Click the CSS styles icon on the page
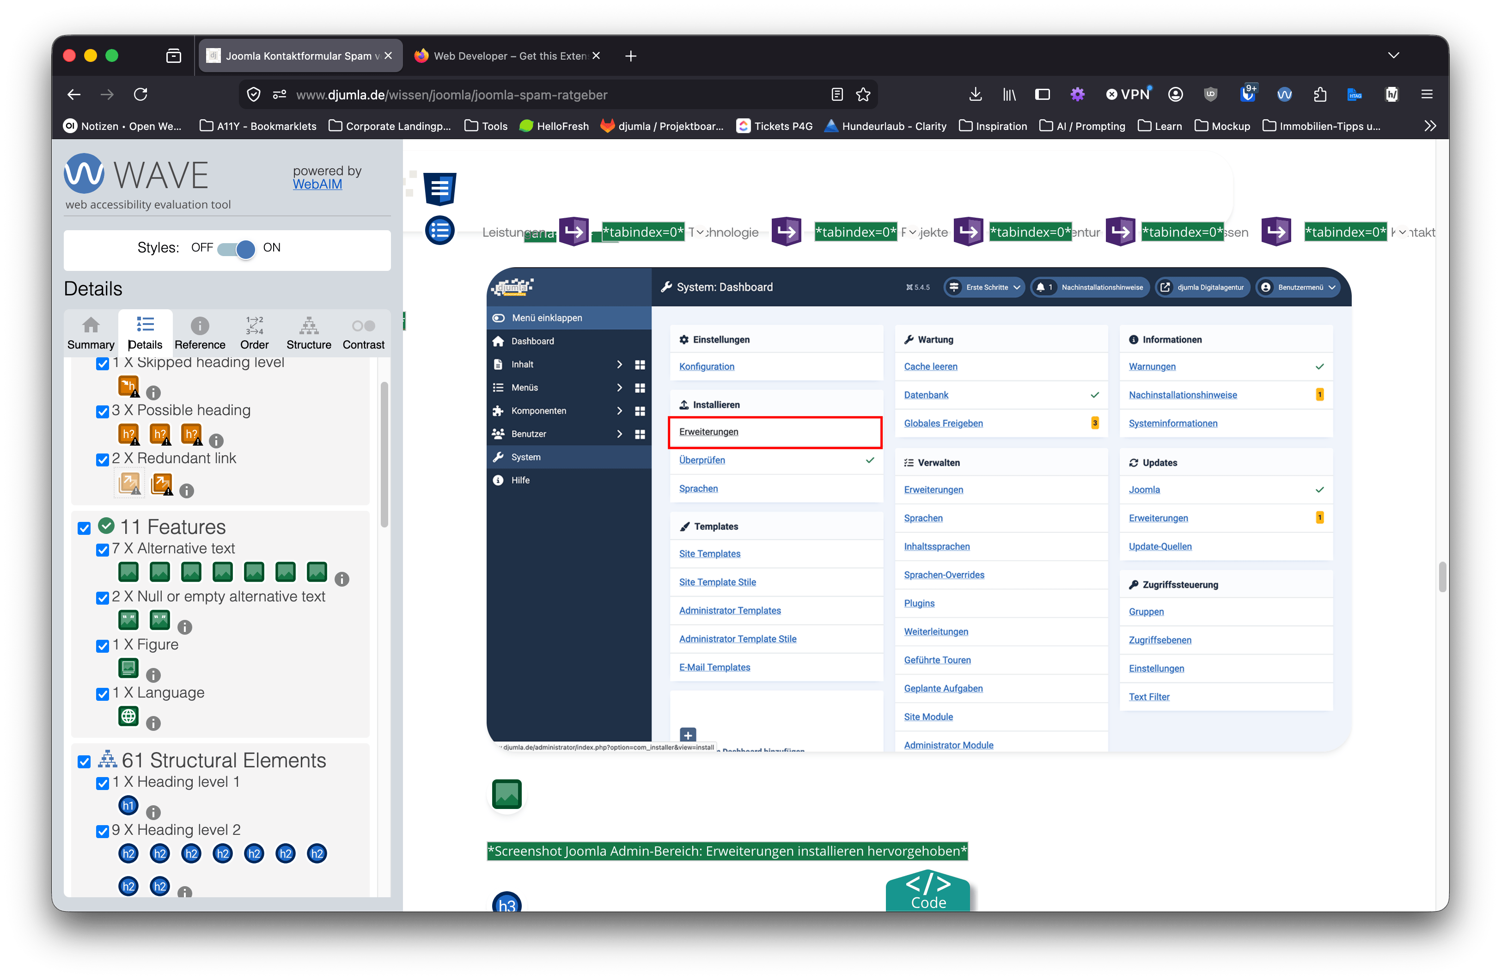The height and width of the screenshot is (980, 1501). point(439,189)
